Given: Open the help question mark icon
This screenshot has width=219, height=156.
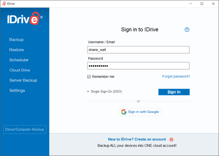Looking at the screenshot, I should click(x=187, y=30).
